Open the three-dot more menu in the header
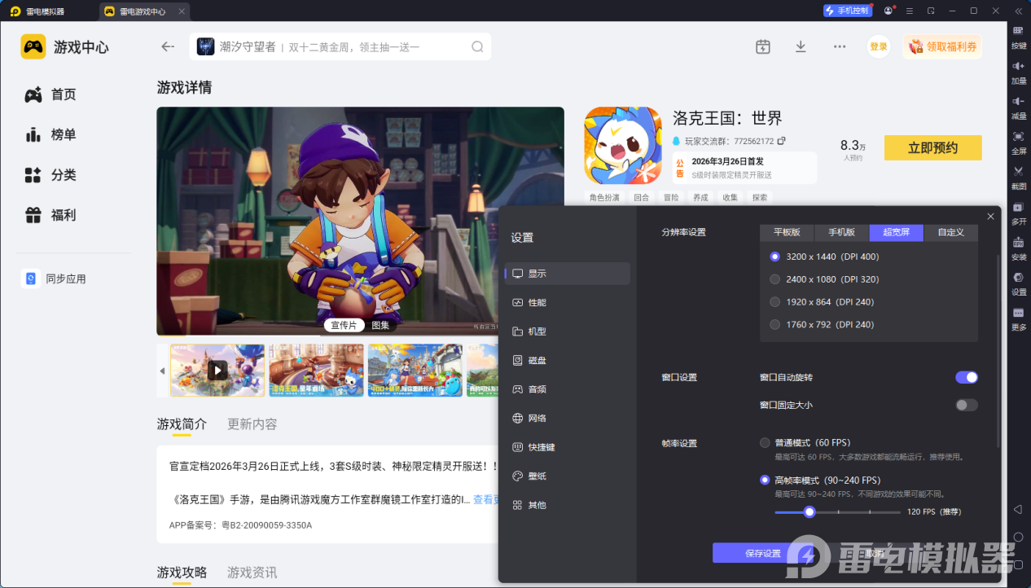 click(840, 46)
